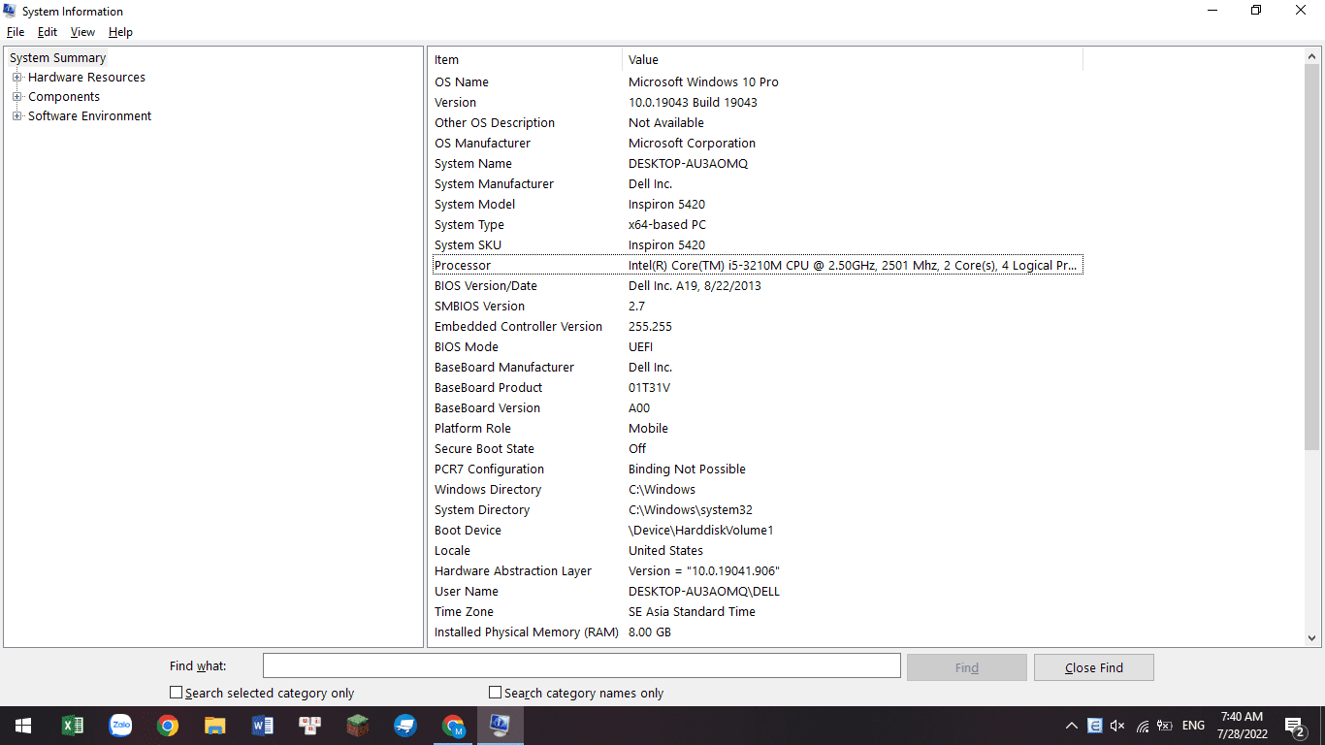Select 'Installed Physical Memory (RAM)' row
The height and width of the screenshot is (745, 1325).
click(757, 632)
